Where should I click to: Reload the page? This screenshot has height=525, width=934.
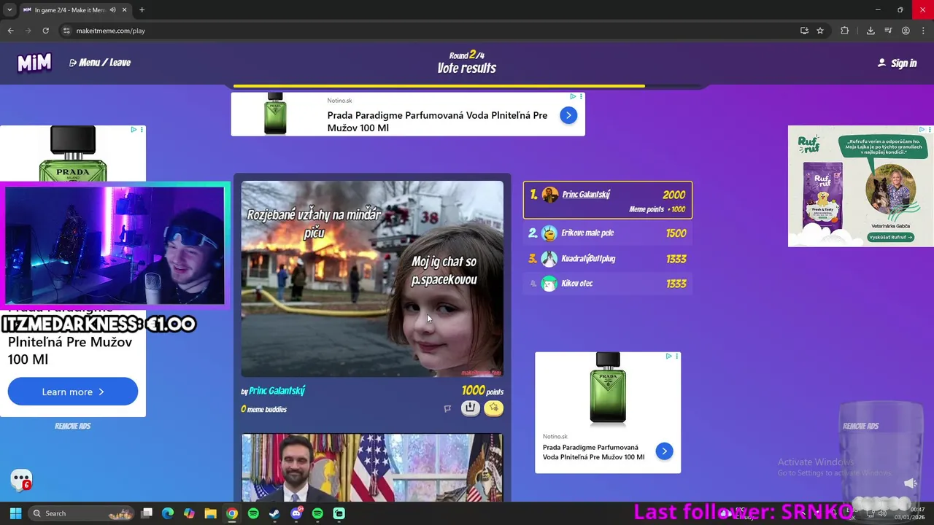tap(45, 31)
